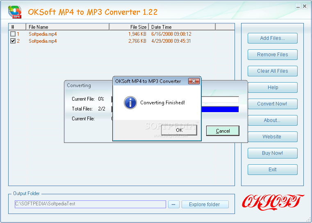This screenshot has height=223, width=312.
Task: Sort by the Date Time column header
Action: click(182, 27)
